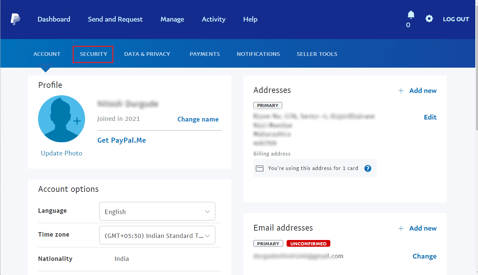478x275 pixels.
Task: Open the Time zone dropdown
Action: point(157,235)
